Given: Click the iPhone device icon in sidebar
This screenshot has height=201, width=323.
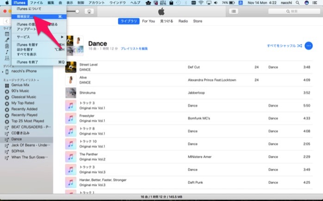Looking at the screenshot, I should pos(7,71).
